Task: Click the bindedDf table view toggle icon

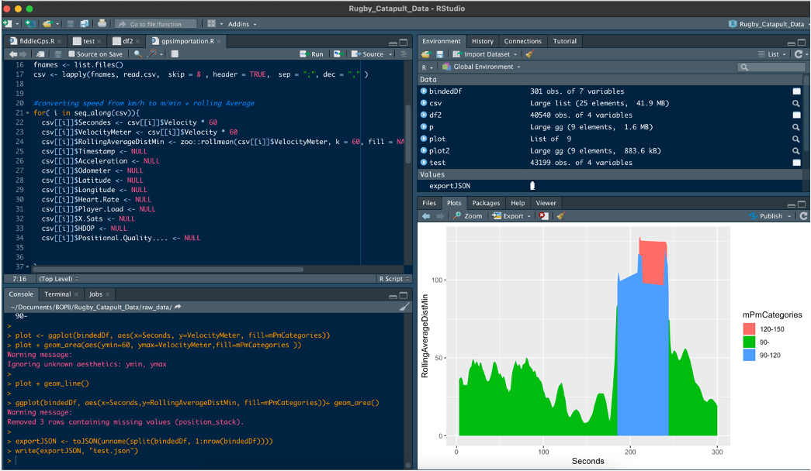Action: click(795, 91)
